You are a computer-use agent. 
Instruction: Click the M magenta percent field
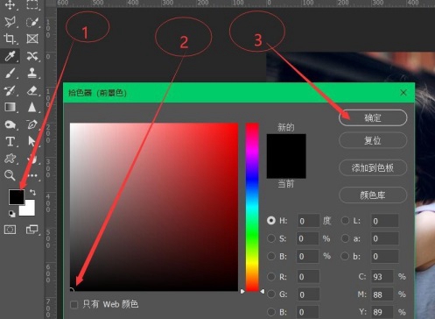(x=382, y=294)
